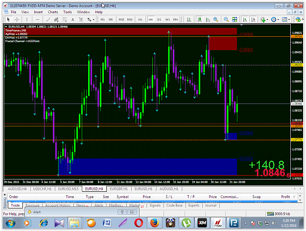Switch chart to MN timeframe
Viewport: 306px width, 231px height.
[175, 19]
